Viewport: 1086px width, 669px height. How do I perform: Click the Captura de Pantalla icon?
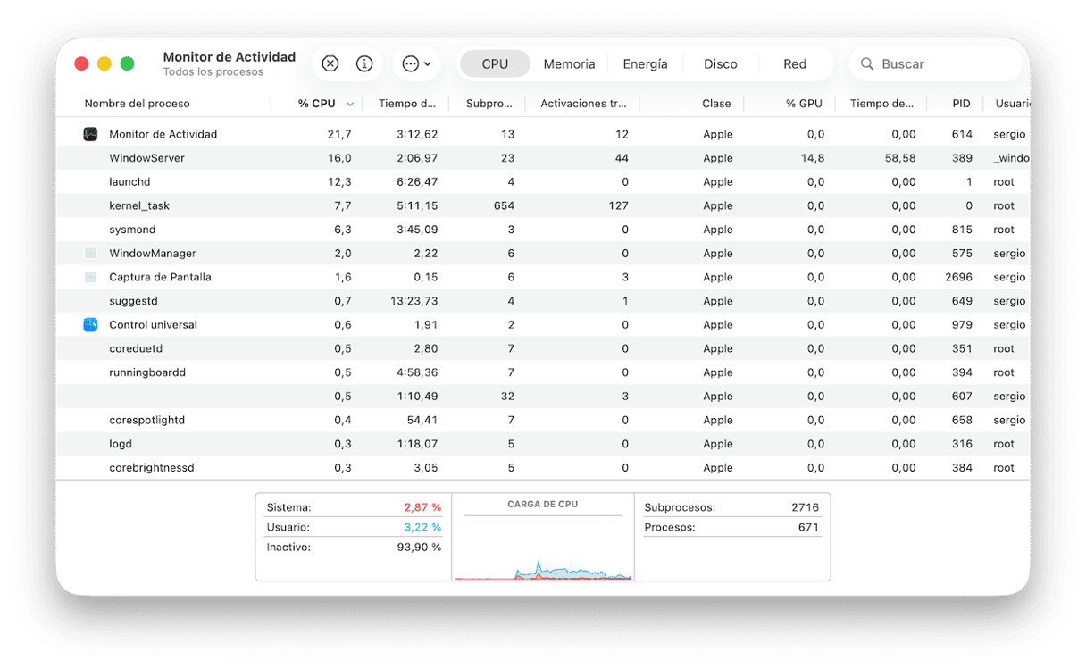point(90,277)
